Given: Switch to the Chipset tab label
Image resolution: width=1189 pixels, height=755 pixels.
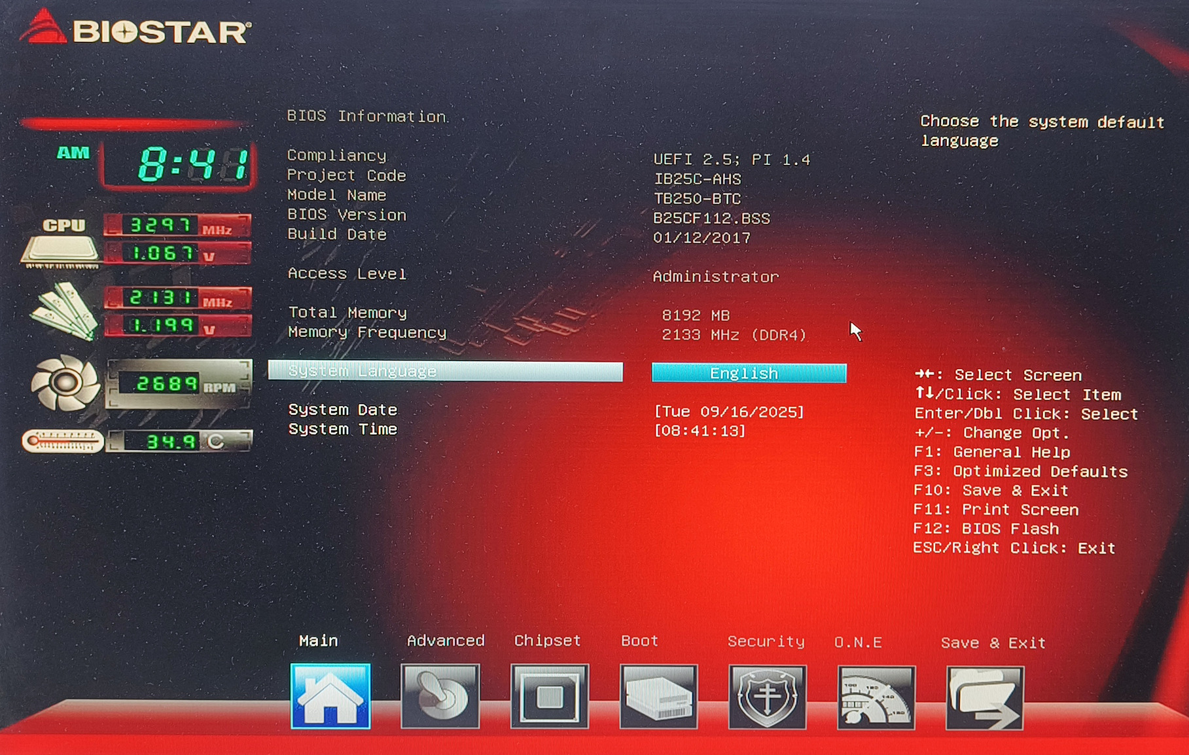Looking at the screenshot, I should 548,641.
